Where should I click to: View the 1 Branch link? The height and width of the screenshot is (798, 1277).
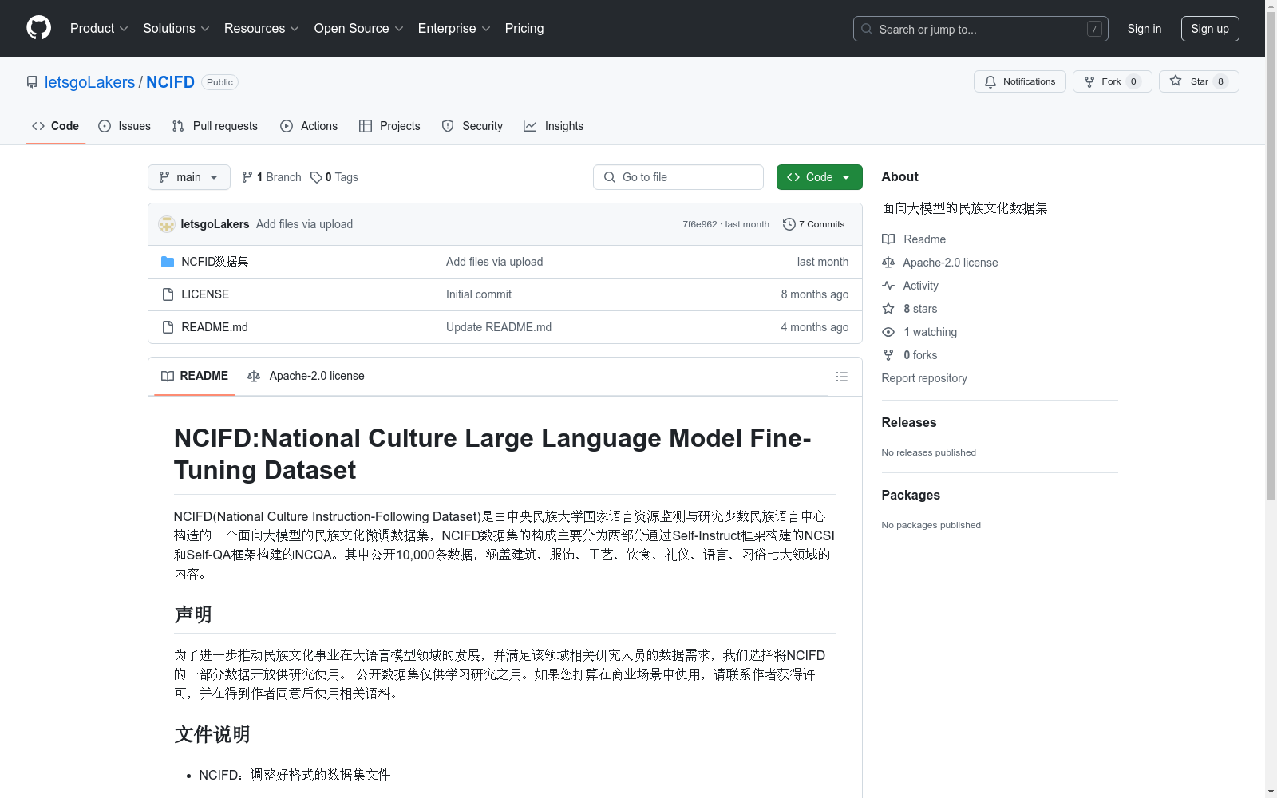tap(271, 177)
